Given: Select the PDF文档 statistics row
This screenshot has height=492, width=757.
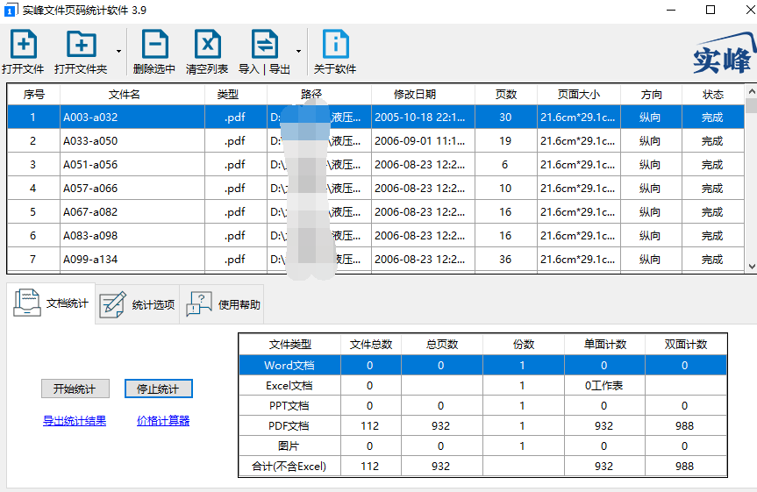Looking at the screenshot, I should tap(482, 426).
